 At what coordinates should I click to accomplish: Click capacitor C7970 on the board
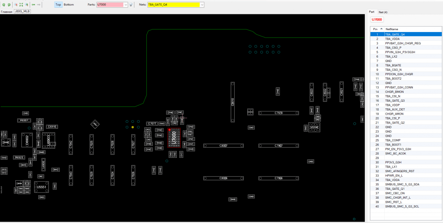(278, 113)
